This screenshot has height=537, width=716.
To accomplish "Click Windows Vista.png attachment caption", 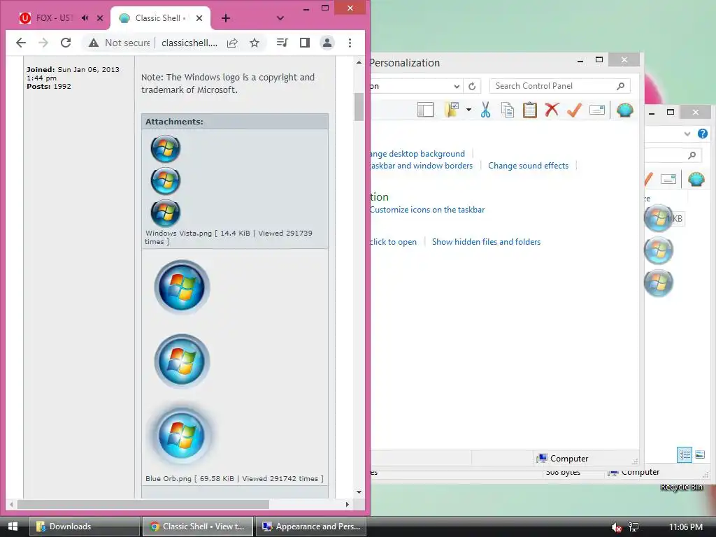I will coord(229,237).
